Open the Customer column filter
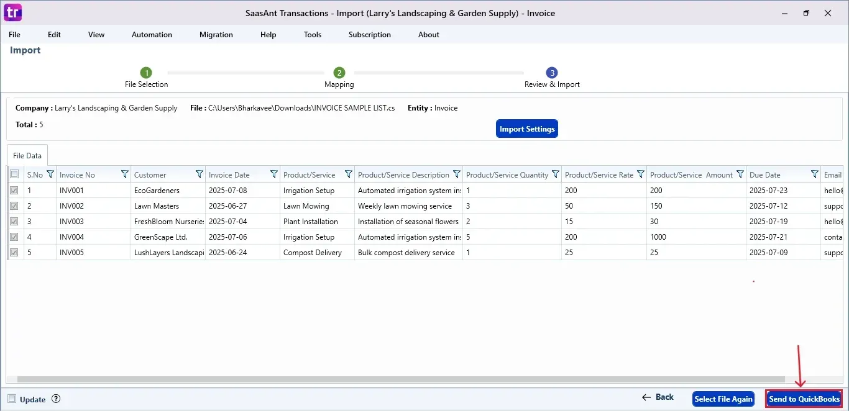Screen dimensions: 849x411 coord(199,174)
